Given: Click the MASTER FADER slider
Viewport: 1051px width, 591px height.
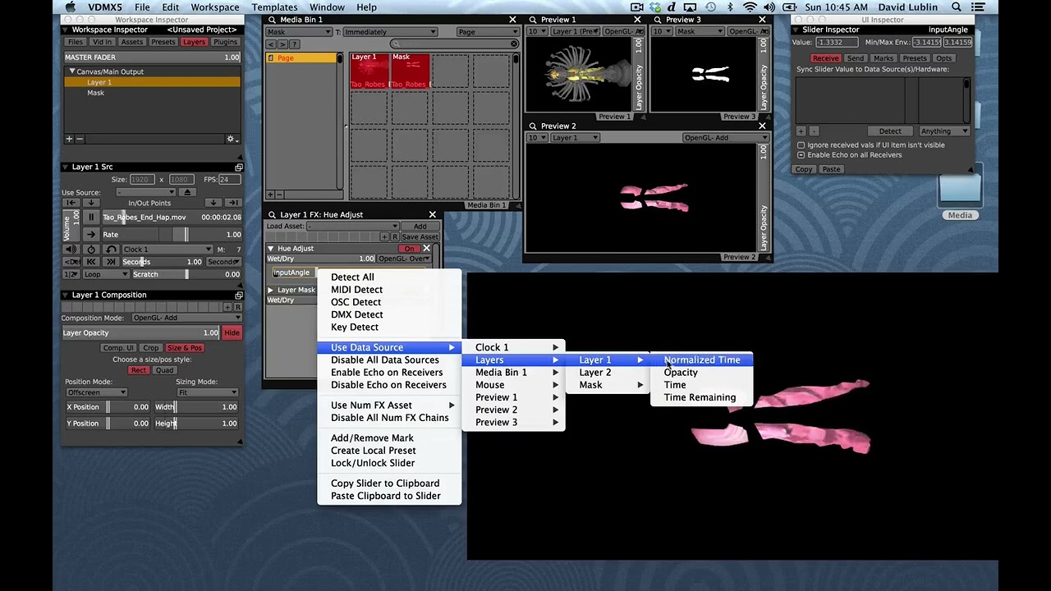Looking at the screenshot, I should (152, 57).
